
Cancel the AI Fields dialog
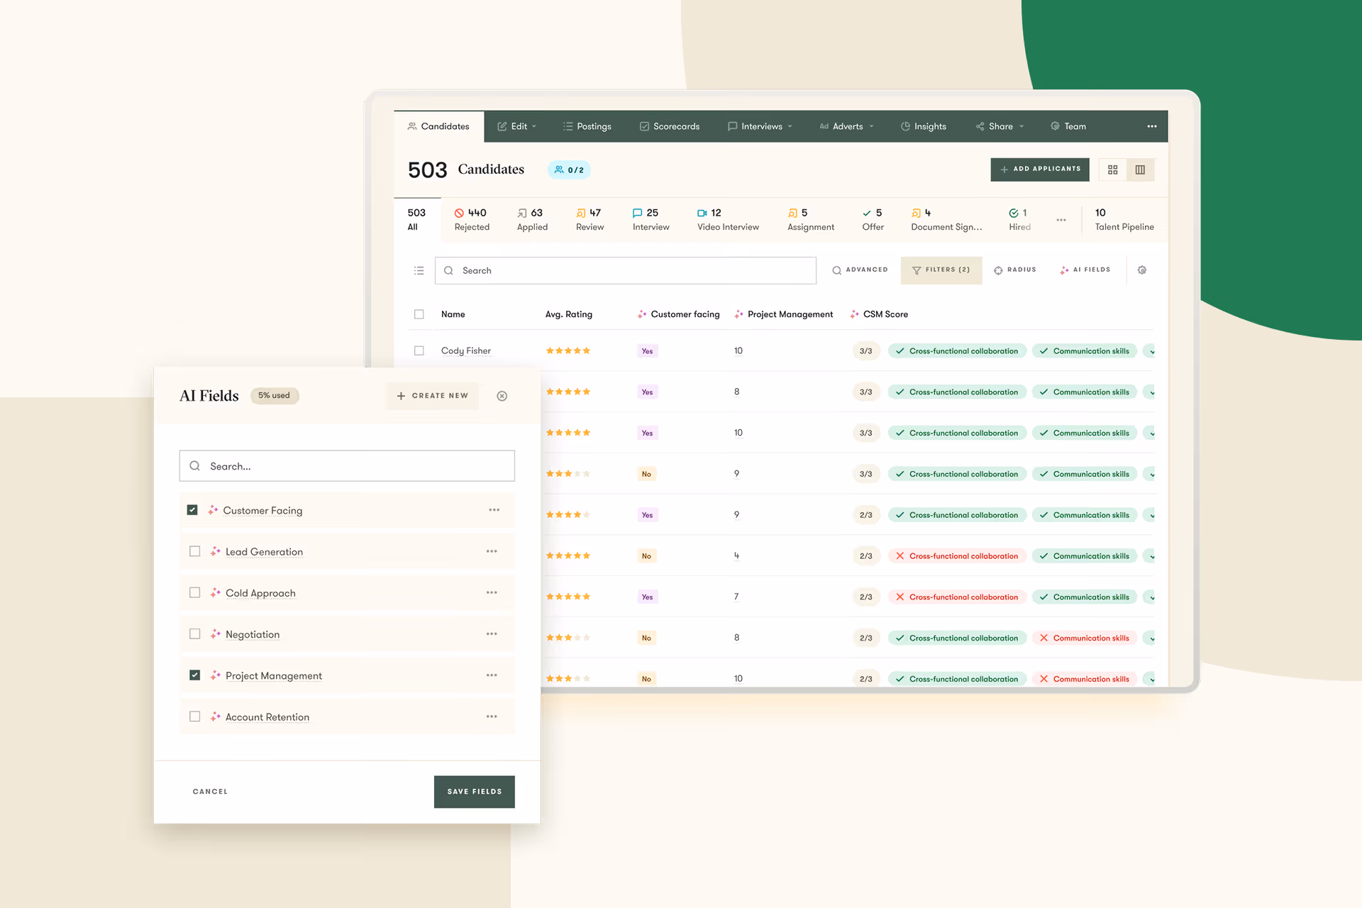coord(210,792)
